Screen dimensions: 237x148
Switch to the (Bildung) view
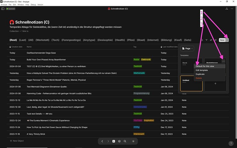tap(166, 40)
